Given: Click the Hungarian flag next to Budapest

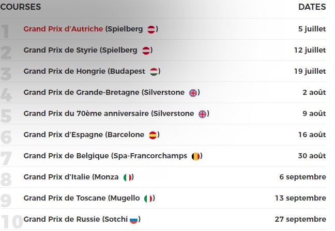Looking at the screenshot, I should tap(154, 72).
